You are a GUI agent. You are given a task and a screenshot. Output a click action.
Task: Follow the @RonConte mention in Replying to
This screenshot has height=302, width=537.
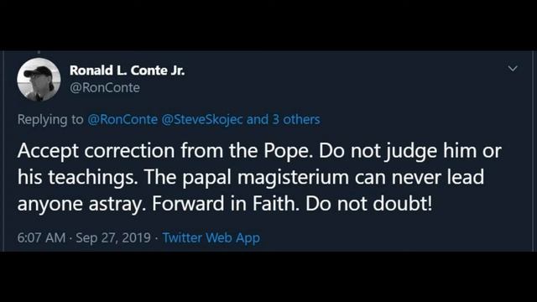click(123, 119)
